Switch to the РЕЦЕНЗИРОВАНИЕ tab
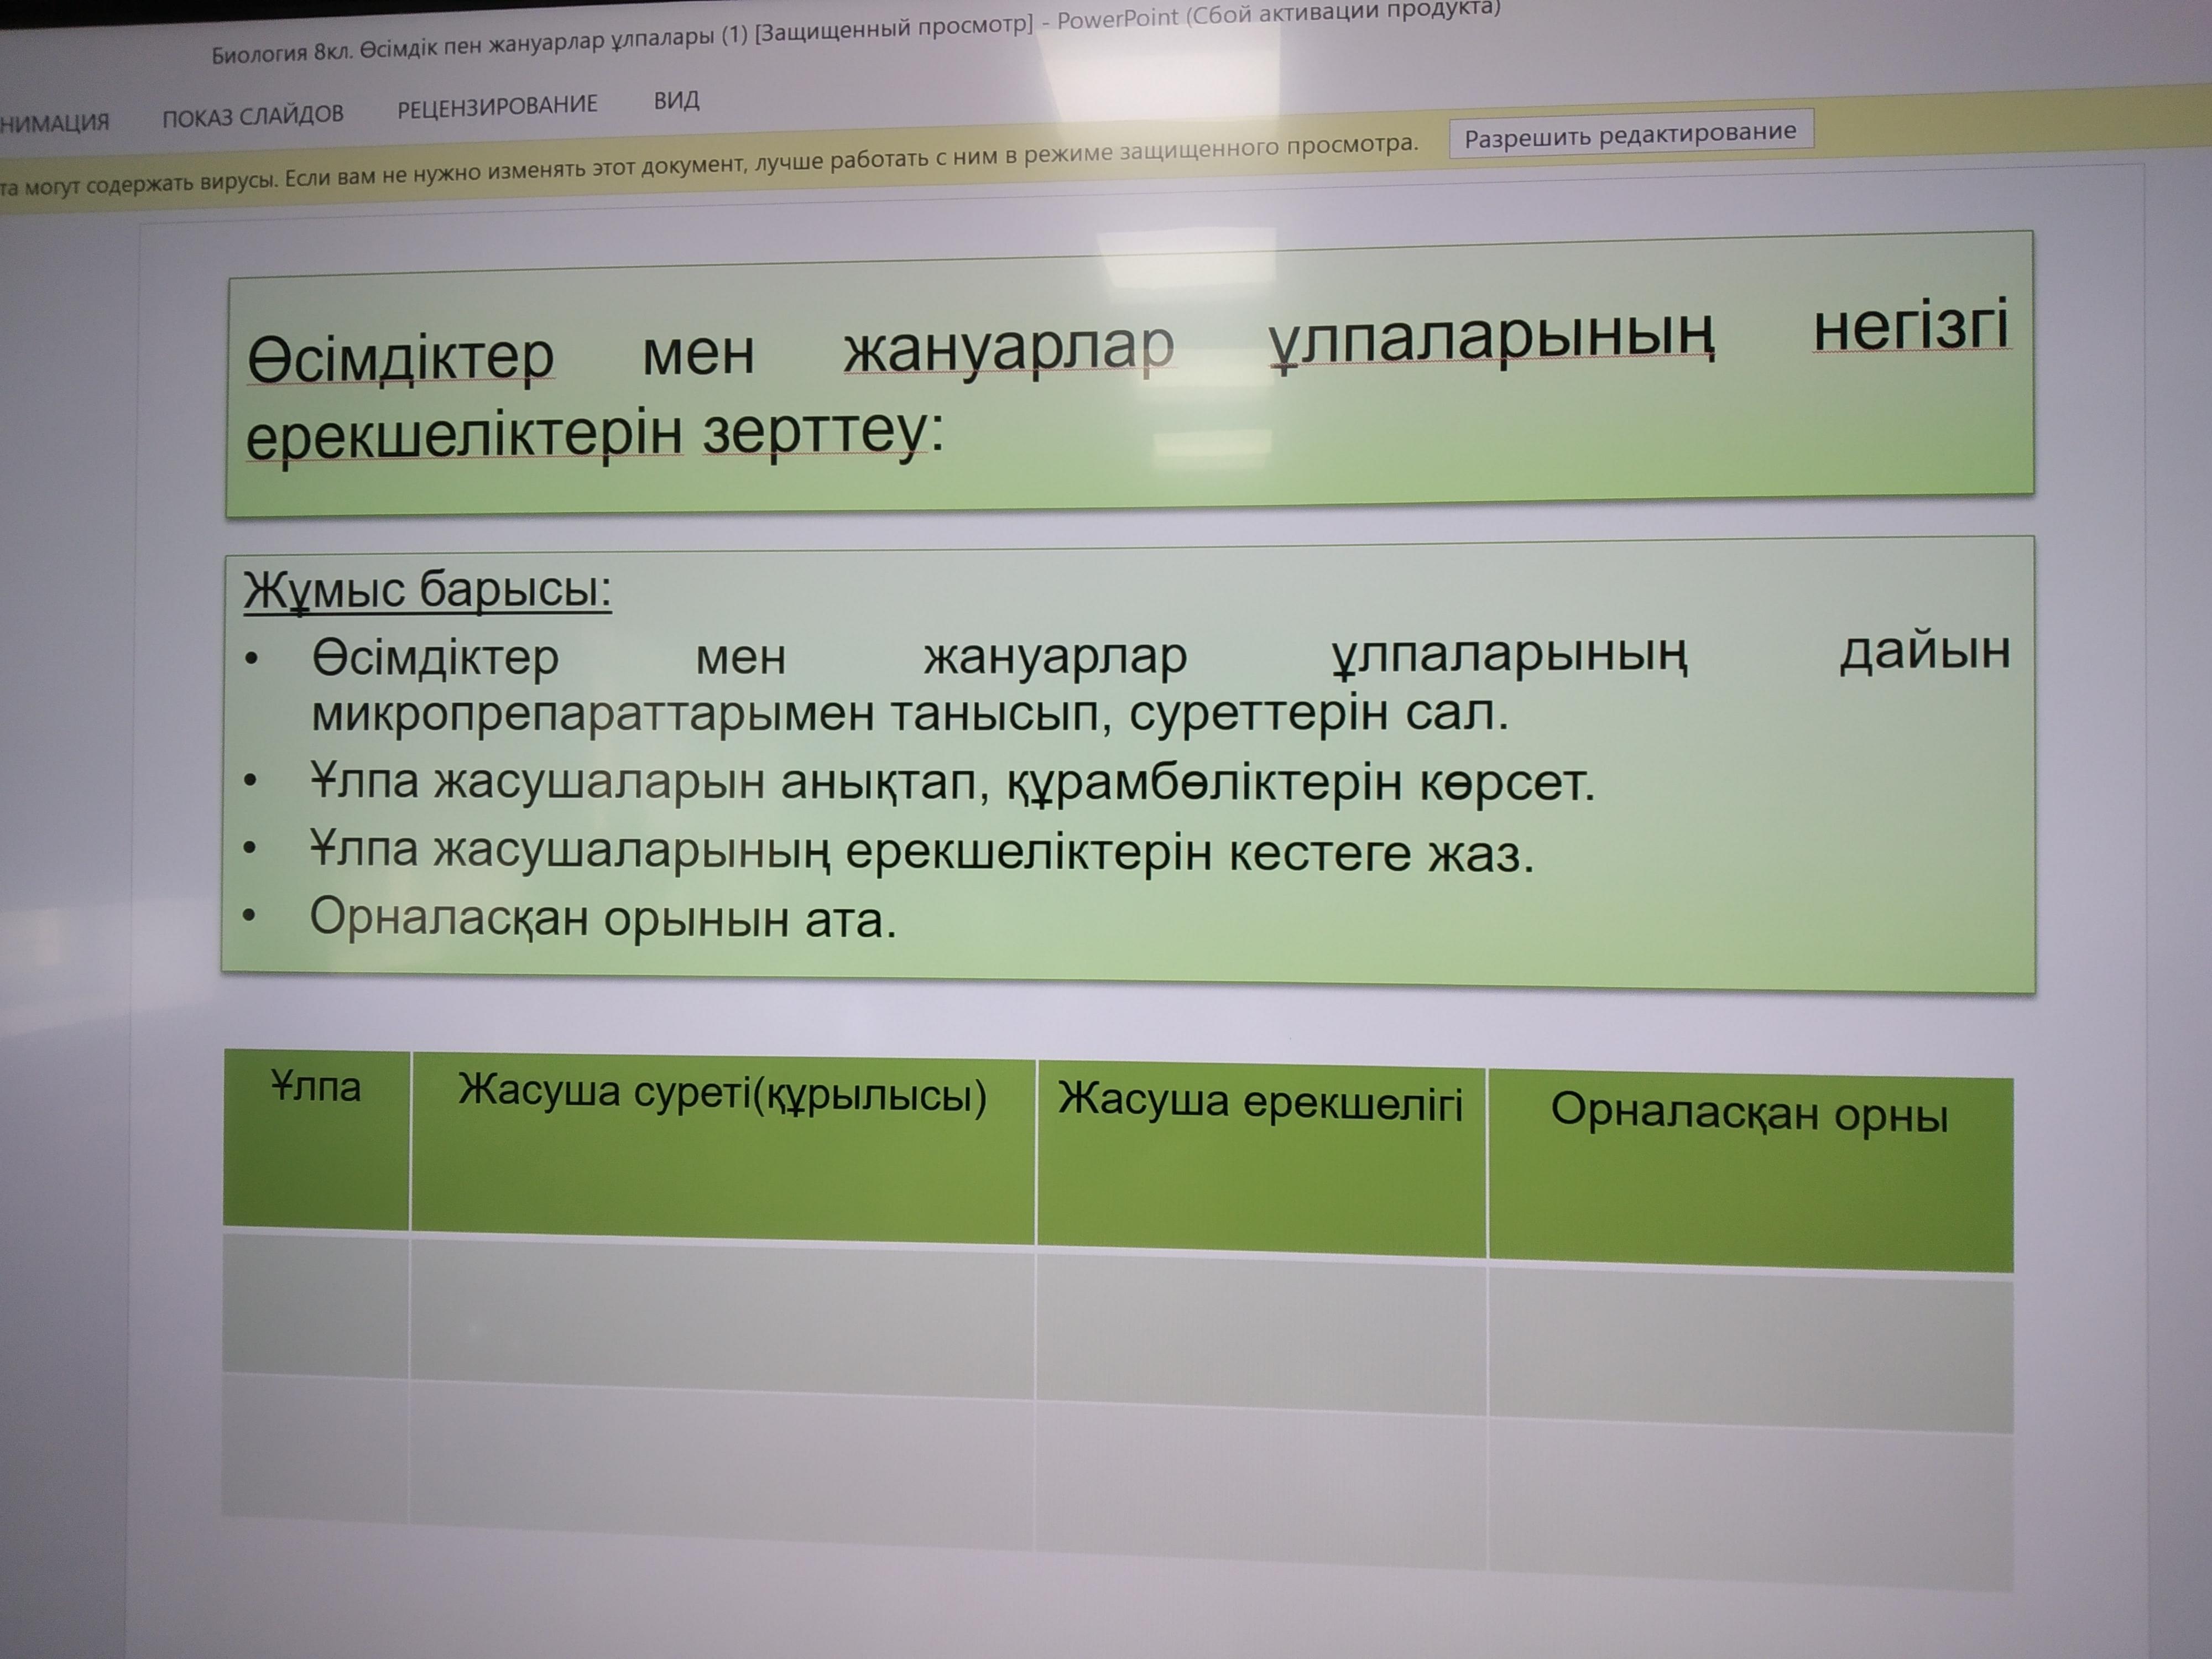 coord(497,106)
